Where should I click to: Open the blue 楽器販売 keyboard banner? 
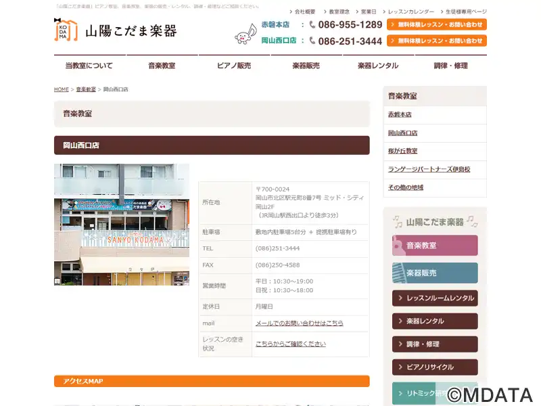pos(435,273)
